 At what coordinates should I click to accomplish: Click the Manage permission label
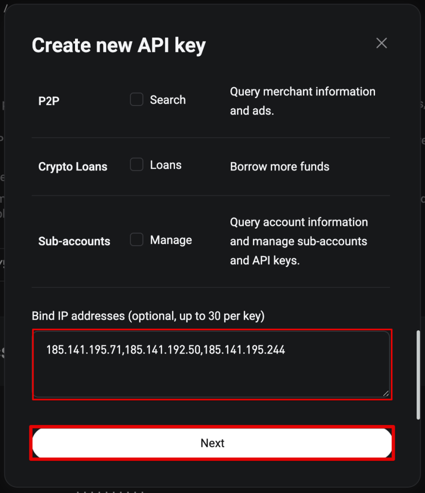coord(171,240)
